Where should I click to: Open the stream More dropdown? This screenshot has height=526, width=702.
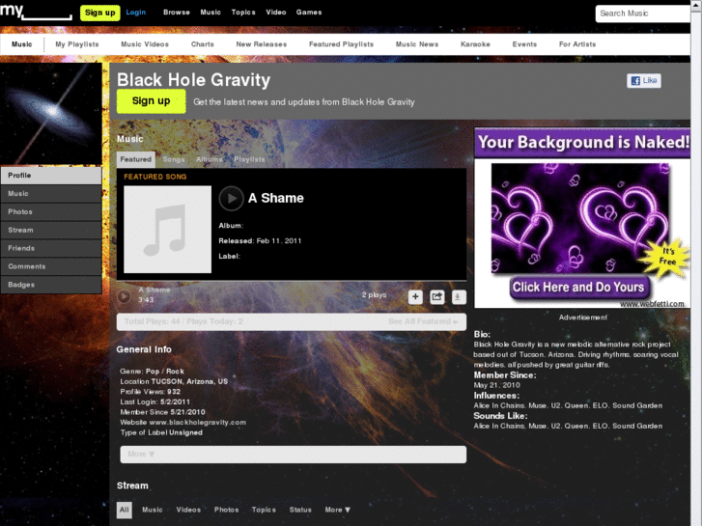pos(338,510)
